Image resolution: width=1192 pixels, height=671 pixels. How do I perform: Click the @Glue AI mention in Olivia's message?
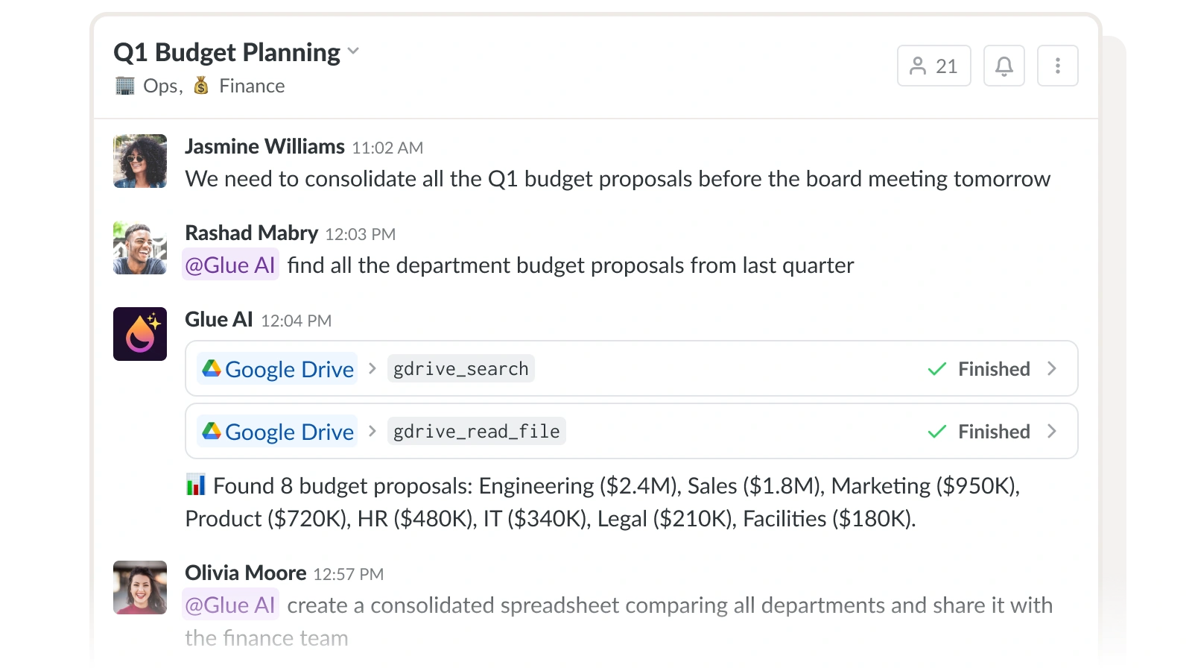point(230,605)
